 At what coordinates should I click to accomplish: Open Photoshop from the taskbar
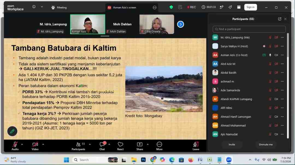[x=143, y=160]
